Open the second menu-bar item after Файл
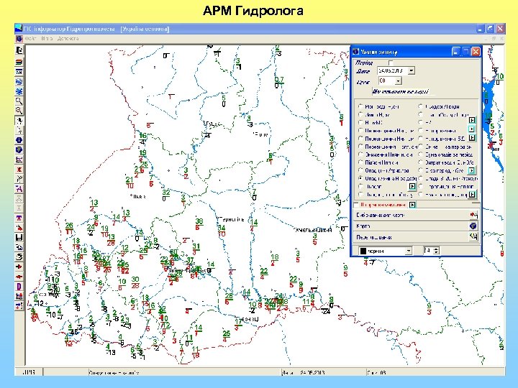 click(x=47, y=39)
